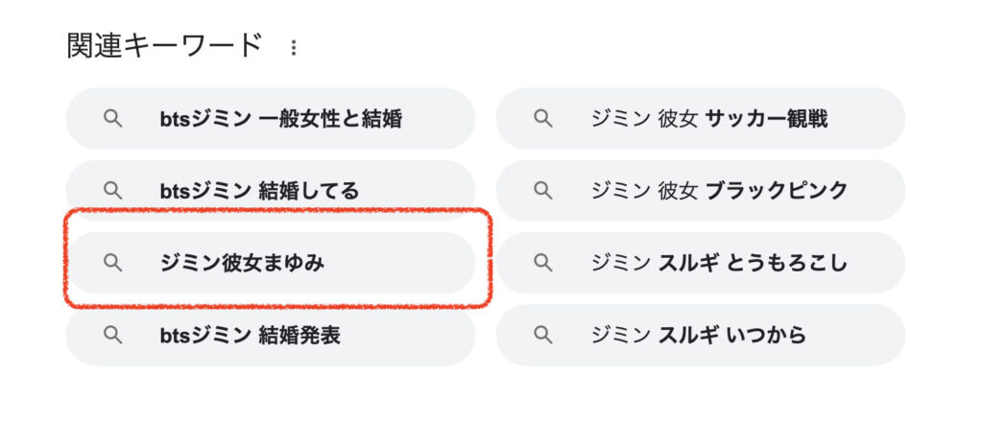The image size is (983, 424).
Task: Click magnifier icon beside ジミン スルギ とうもろこし
Action: click(x=543, y=263)
